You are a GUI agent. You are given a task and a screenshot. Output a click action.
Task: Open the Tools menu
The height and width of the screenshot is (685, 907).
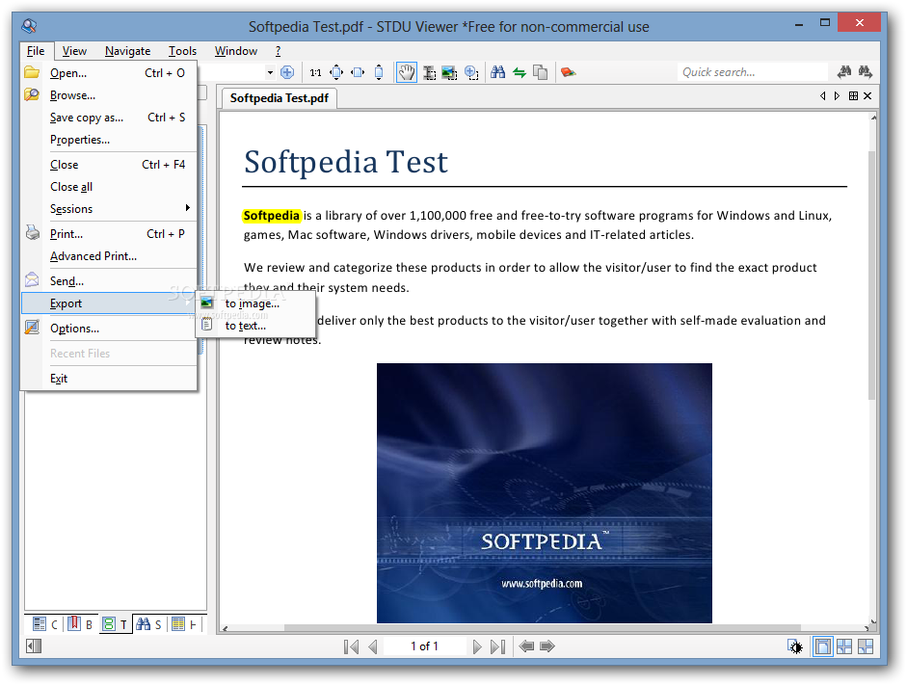click(183, 51)
